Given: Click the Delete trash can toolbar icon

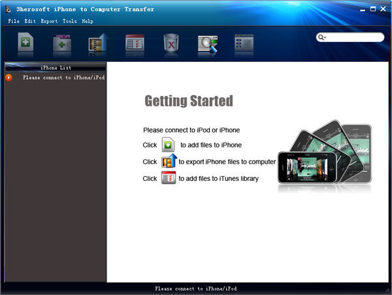Looking at the screenshot, I should pos(171,42).
